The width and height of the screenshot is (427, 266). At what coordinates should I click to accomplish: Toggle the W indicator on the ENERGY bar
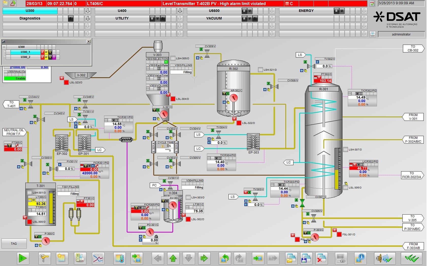(341, 11)
